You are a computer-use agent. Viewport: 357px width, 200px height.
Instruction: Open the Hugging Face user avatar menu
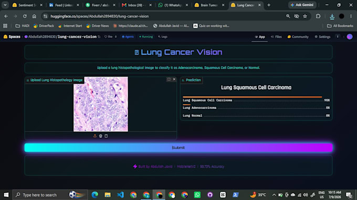click(350, 37)
